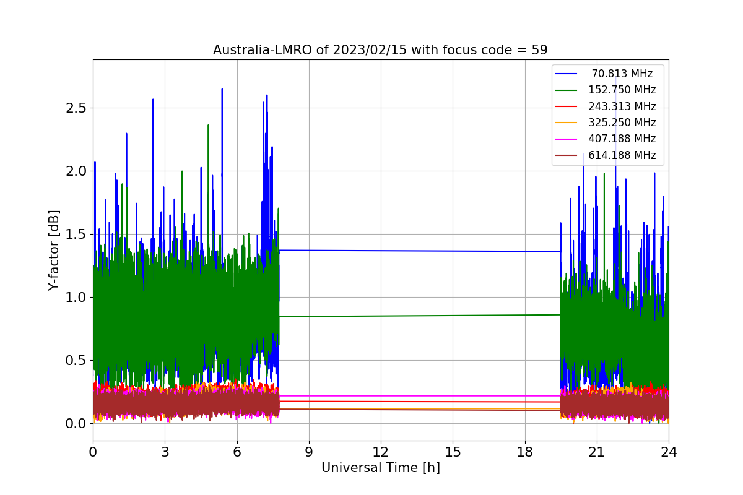Click the brown line swatch in legend
The height and width of the screenshot is (495, 743).
click(x=567, y=155)
